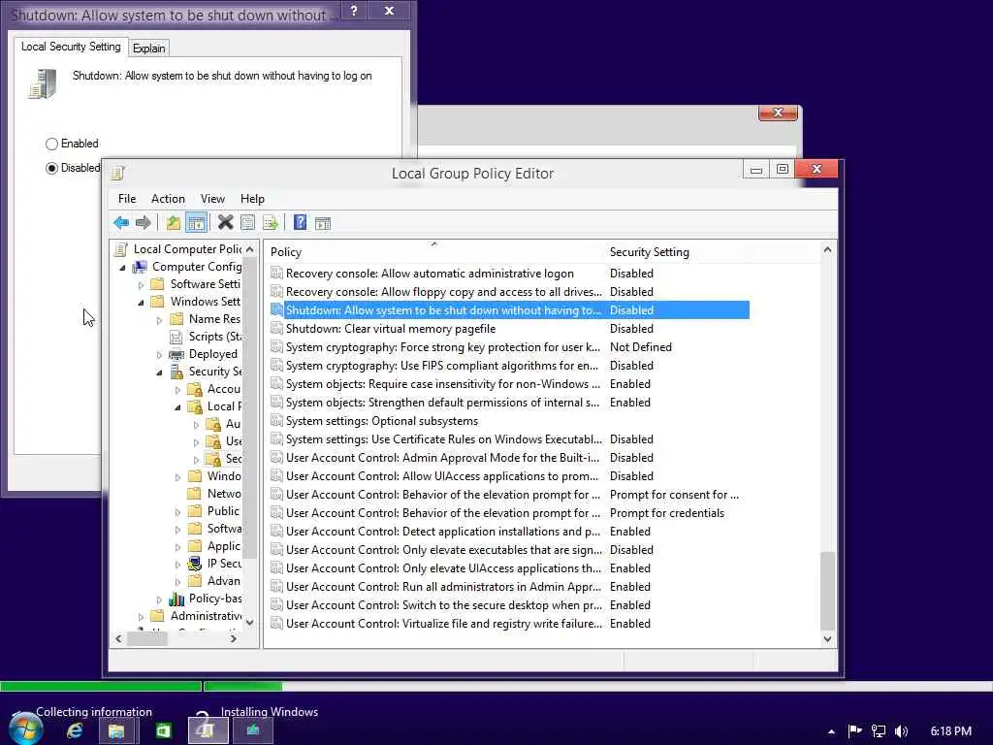Open Internet Explorer from the taskbar
The image size is (993, 745).
(x=75, y=730)
